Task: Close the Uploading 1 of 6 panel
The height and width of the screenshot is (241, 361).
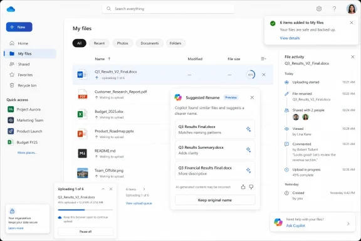Action: (x=111, y=189)
